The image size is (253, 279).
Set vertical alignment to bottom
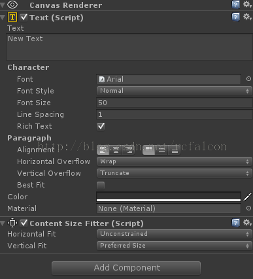pyautogui.click(x=175, y=150)
